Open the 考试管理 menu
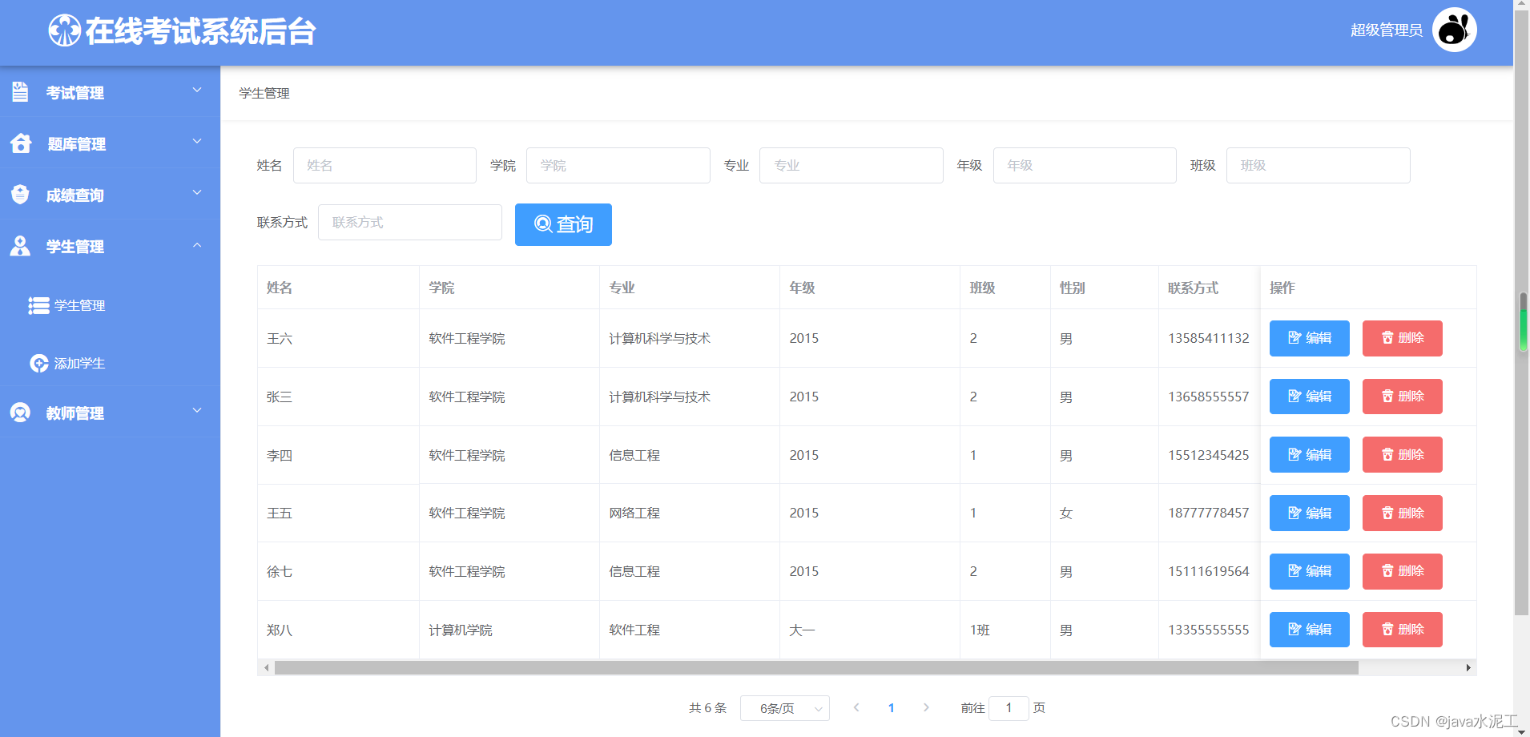The width and height of the screenshot is (1530, 737). pos(110,92)
